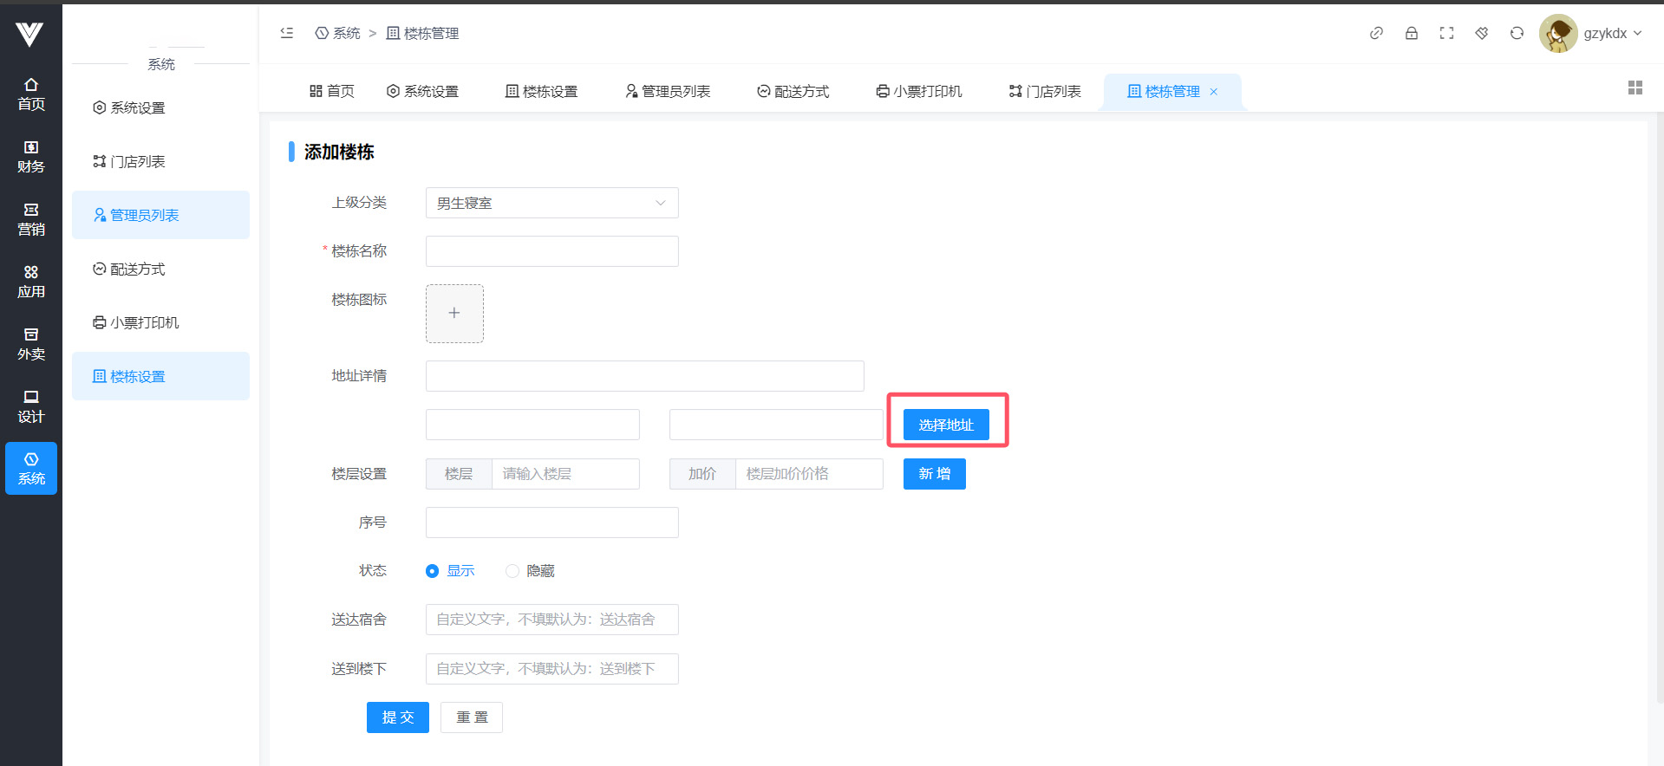The image size is (1664, 766).
Task: Open the theme icon in header
Action: [1482, 33]
